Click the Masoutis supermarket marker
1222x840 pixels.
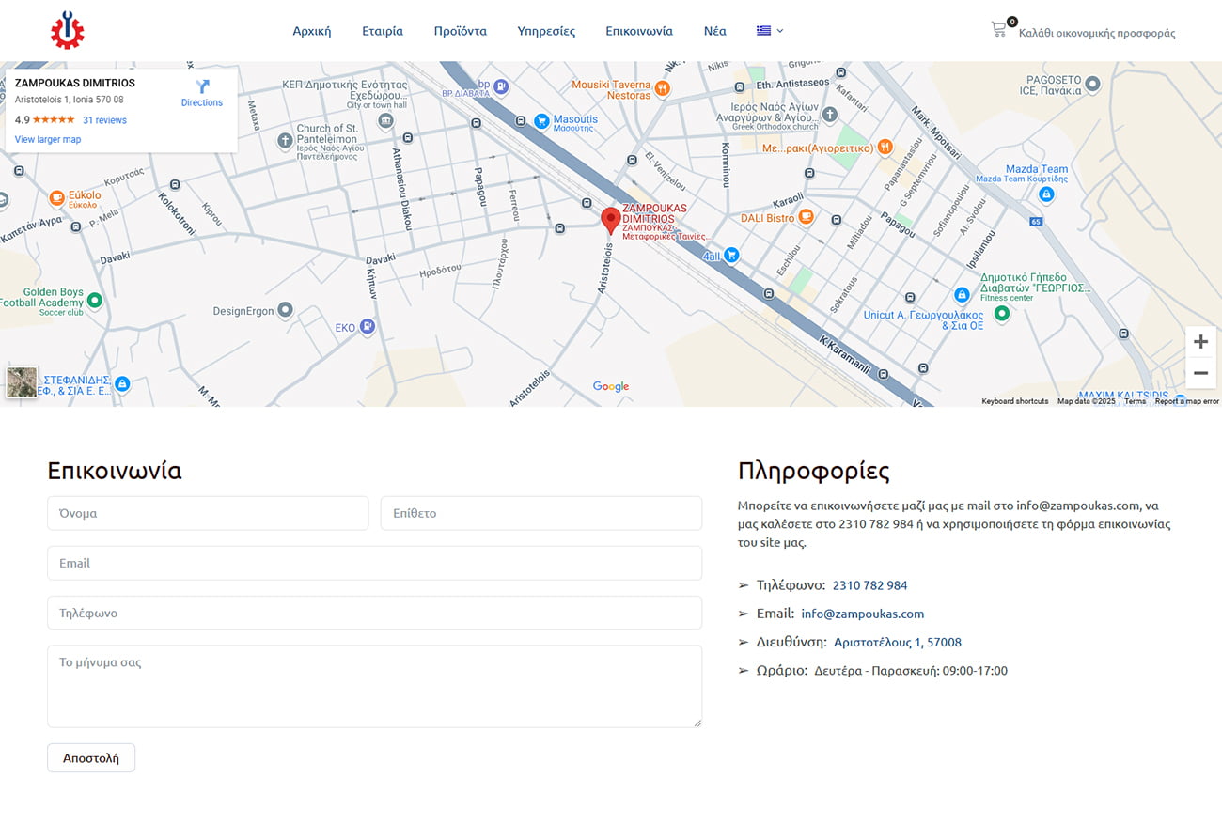(541, 121)
